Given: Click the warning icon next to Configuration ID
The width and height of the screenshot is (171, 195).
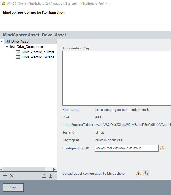Looking at the screenshot, I should point(162,148).
